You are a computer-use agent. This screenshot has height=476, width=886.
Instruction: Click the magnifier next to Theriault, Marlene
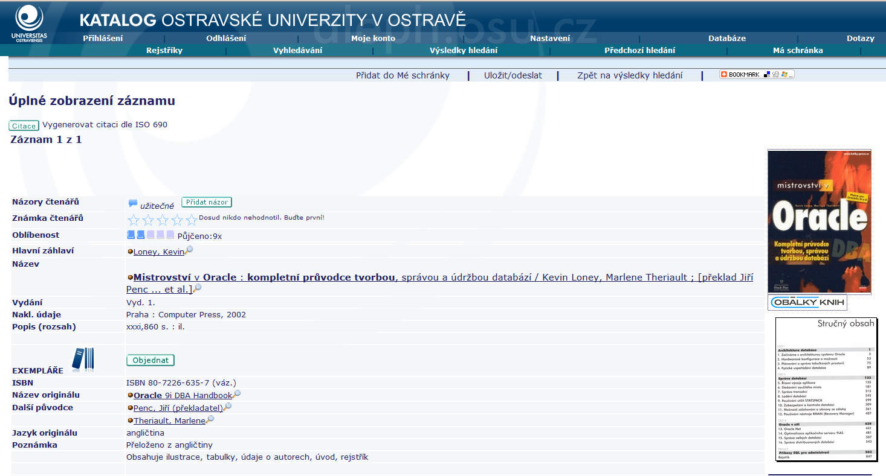[210, 419]
